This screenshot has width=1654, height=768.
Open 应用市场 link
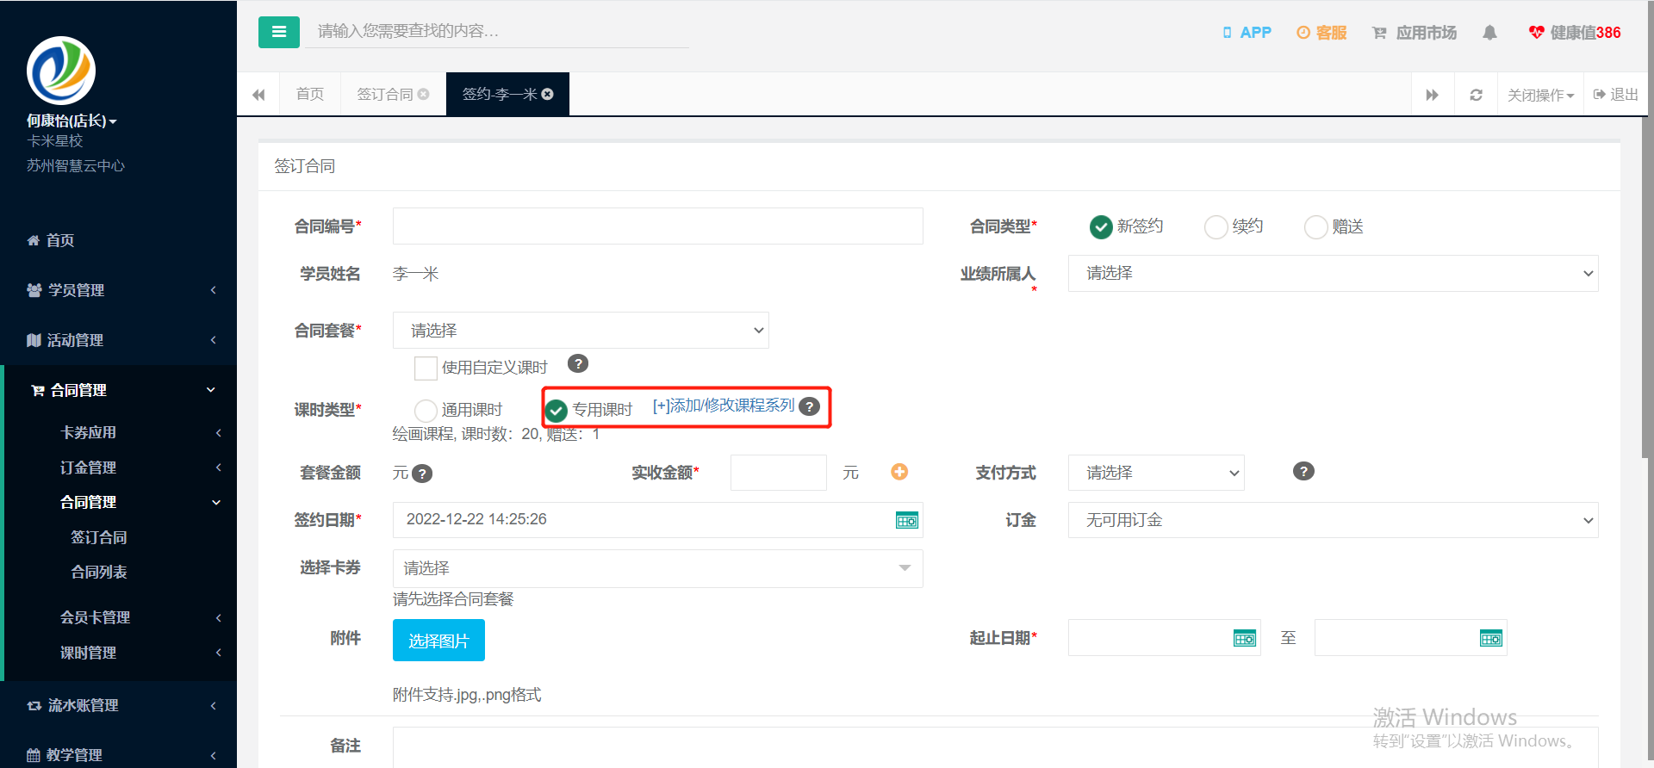coord(1414,33)
